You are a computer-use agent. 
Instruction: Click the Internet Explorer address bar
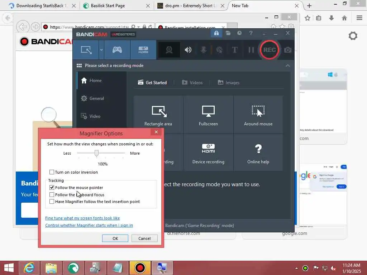click(x=89, y=27)
